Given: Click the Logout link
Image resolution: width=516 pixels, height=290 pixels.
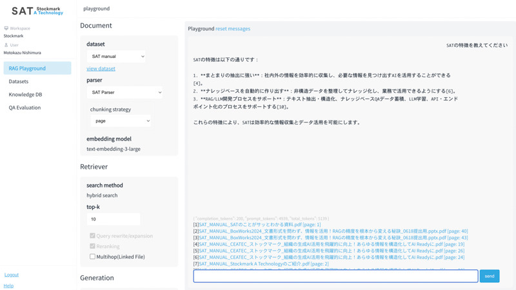Looking at the screenshot, I should tap(12, 275).
